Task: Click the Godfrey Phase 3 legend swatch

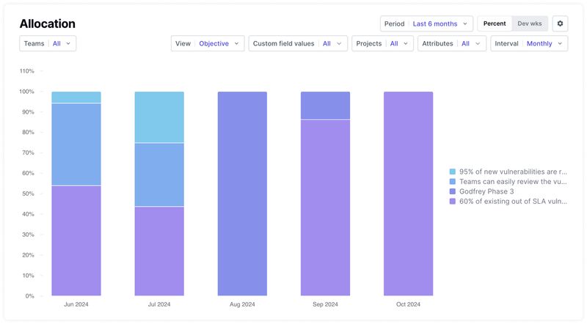Action: 453,191
